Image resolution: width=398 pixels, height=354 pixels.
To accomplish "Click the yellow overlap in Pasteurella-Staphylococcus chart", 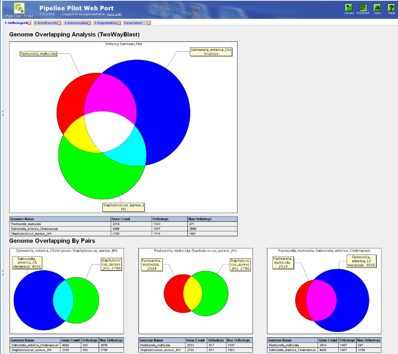I will 193,293.
